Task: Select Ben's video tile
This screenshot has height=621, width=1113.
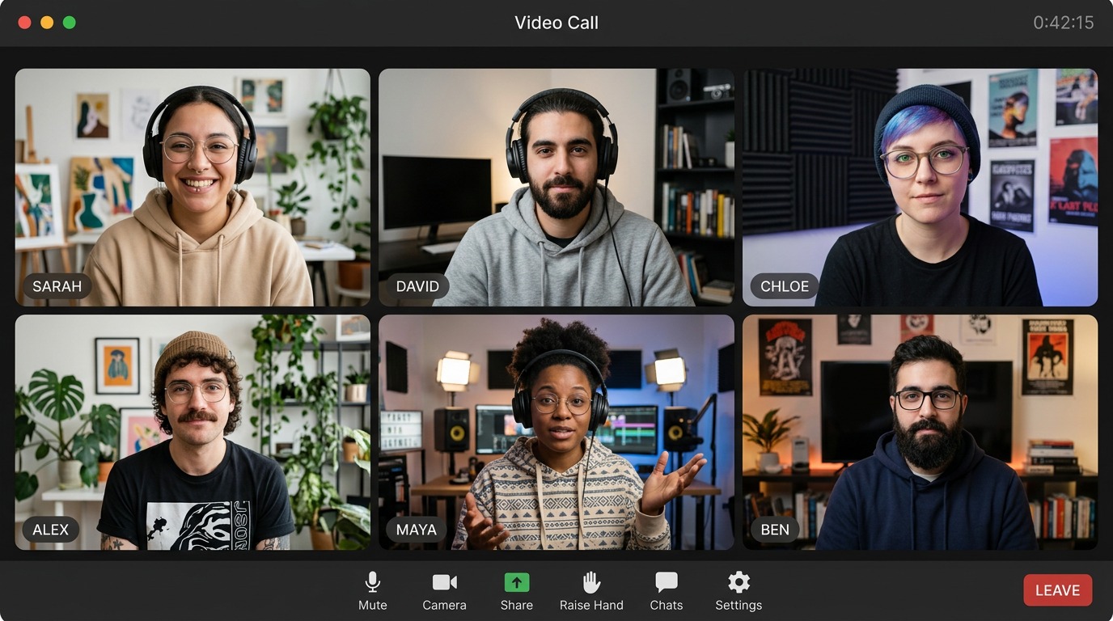Action: [920, 432]
